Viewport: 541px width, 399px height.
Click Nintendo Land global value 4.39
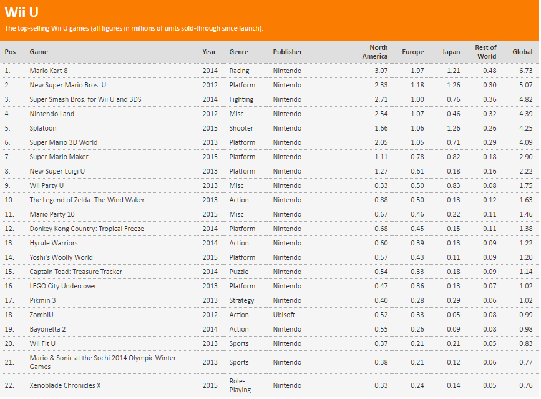click(526, 114)
